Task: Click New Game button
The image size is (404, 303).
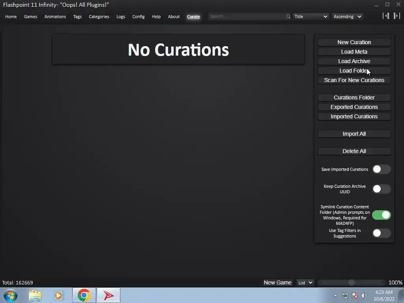Action: tap(277, 282)
